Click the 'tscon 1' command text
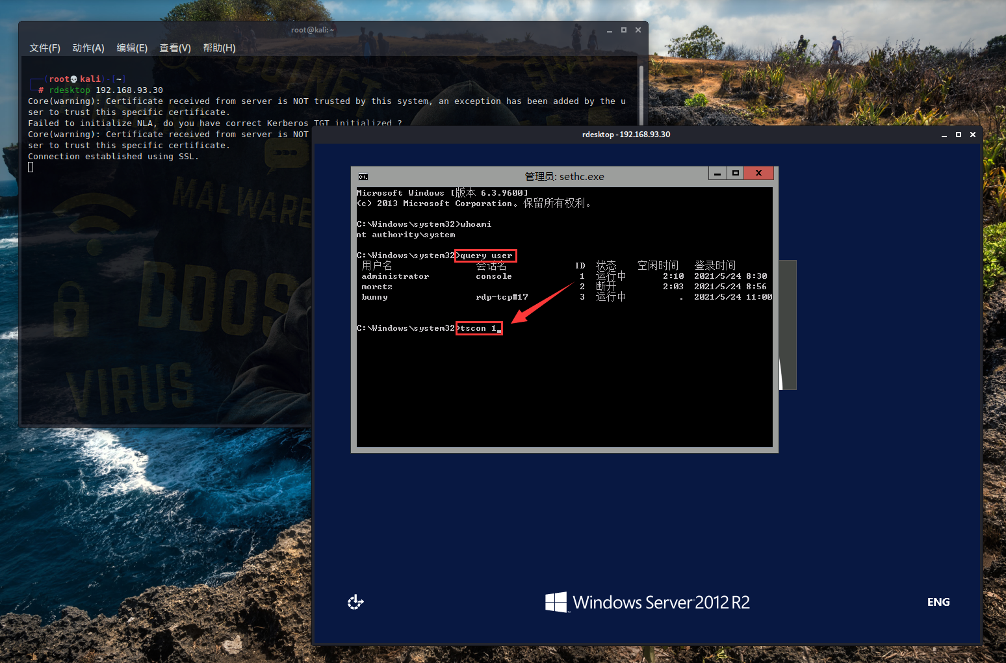The image size is (1006, 663). (x=478, y=328)
